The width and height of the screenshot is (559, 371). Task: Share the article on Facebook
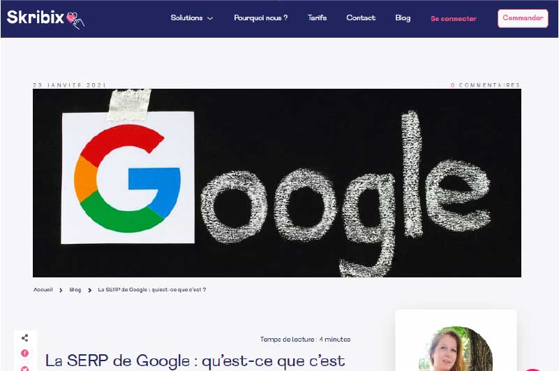(x=24, y=353)
